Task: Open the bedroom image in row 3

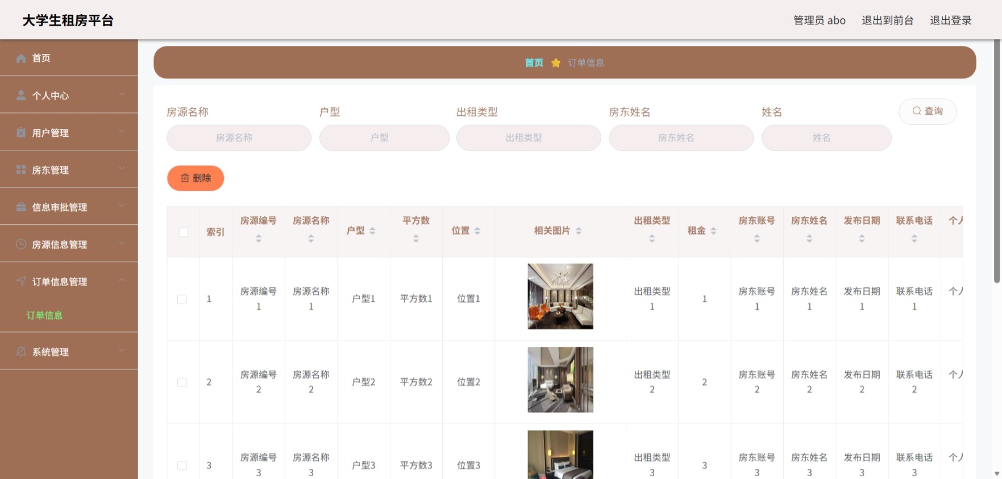Action: [x=560, y=455]
